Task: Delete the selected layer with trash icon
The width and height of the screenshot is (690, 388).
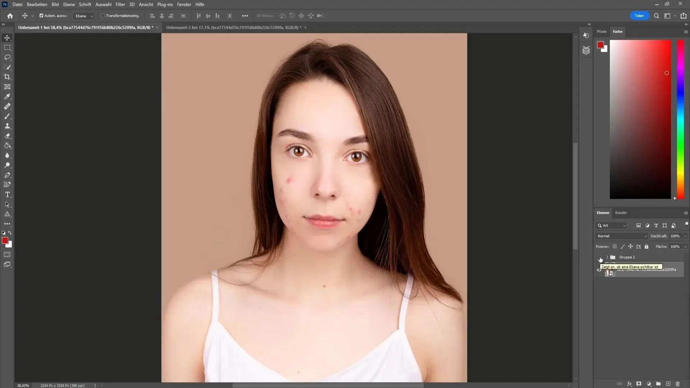Action: pyautogui.click(x=678, y=384)
